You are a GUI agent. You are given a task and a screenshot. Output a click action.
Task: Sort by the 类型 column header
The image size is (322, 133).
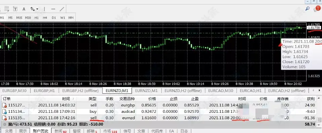click(x=92, y=99)
